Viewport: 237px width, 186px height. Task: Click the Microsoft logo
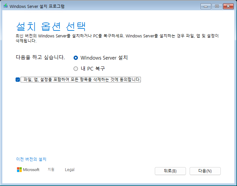coord(28,170)
